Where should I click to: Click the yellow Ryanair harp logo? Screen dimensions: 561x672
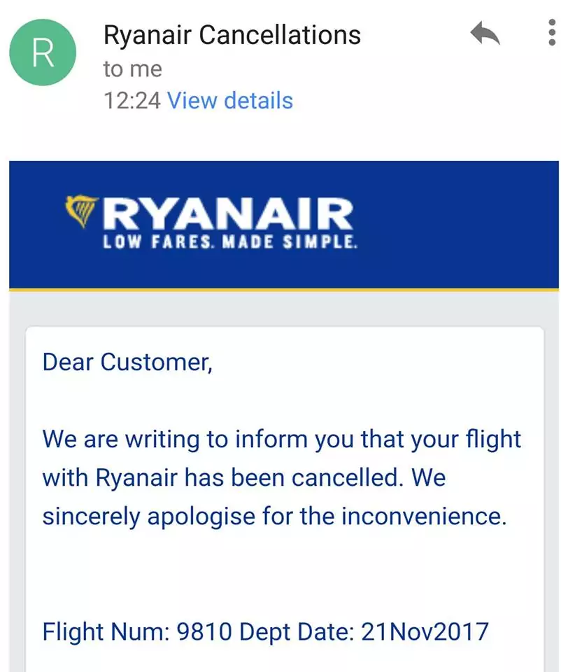click(81, 211)
